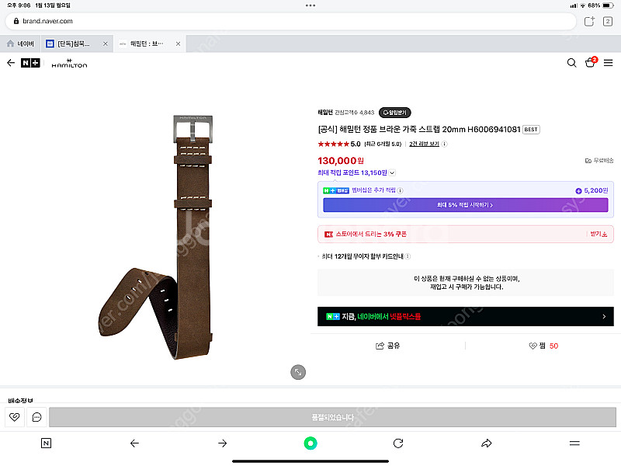This screenshot has width=621, height=466.
Task: Open search with magnifier icon
Action: (571, 63)
